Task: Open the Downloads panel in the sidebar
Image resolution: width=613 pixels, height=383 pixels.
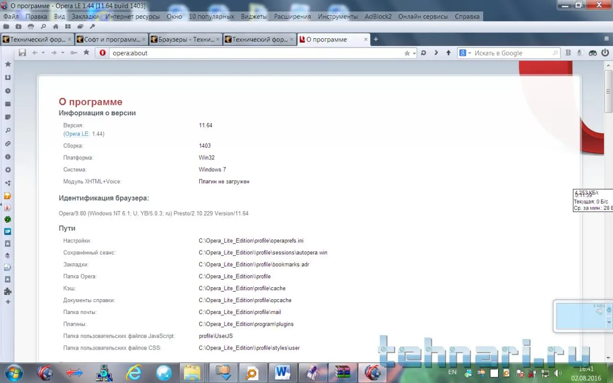Action: point(8,78)
